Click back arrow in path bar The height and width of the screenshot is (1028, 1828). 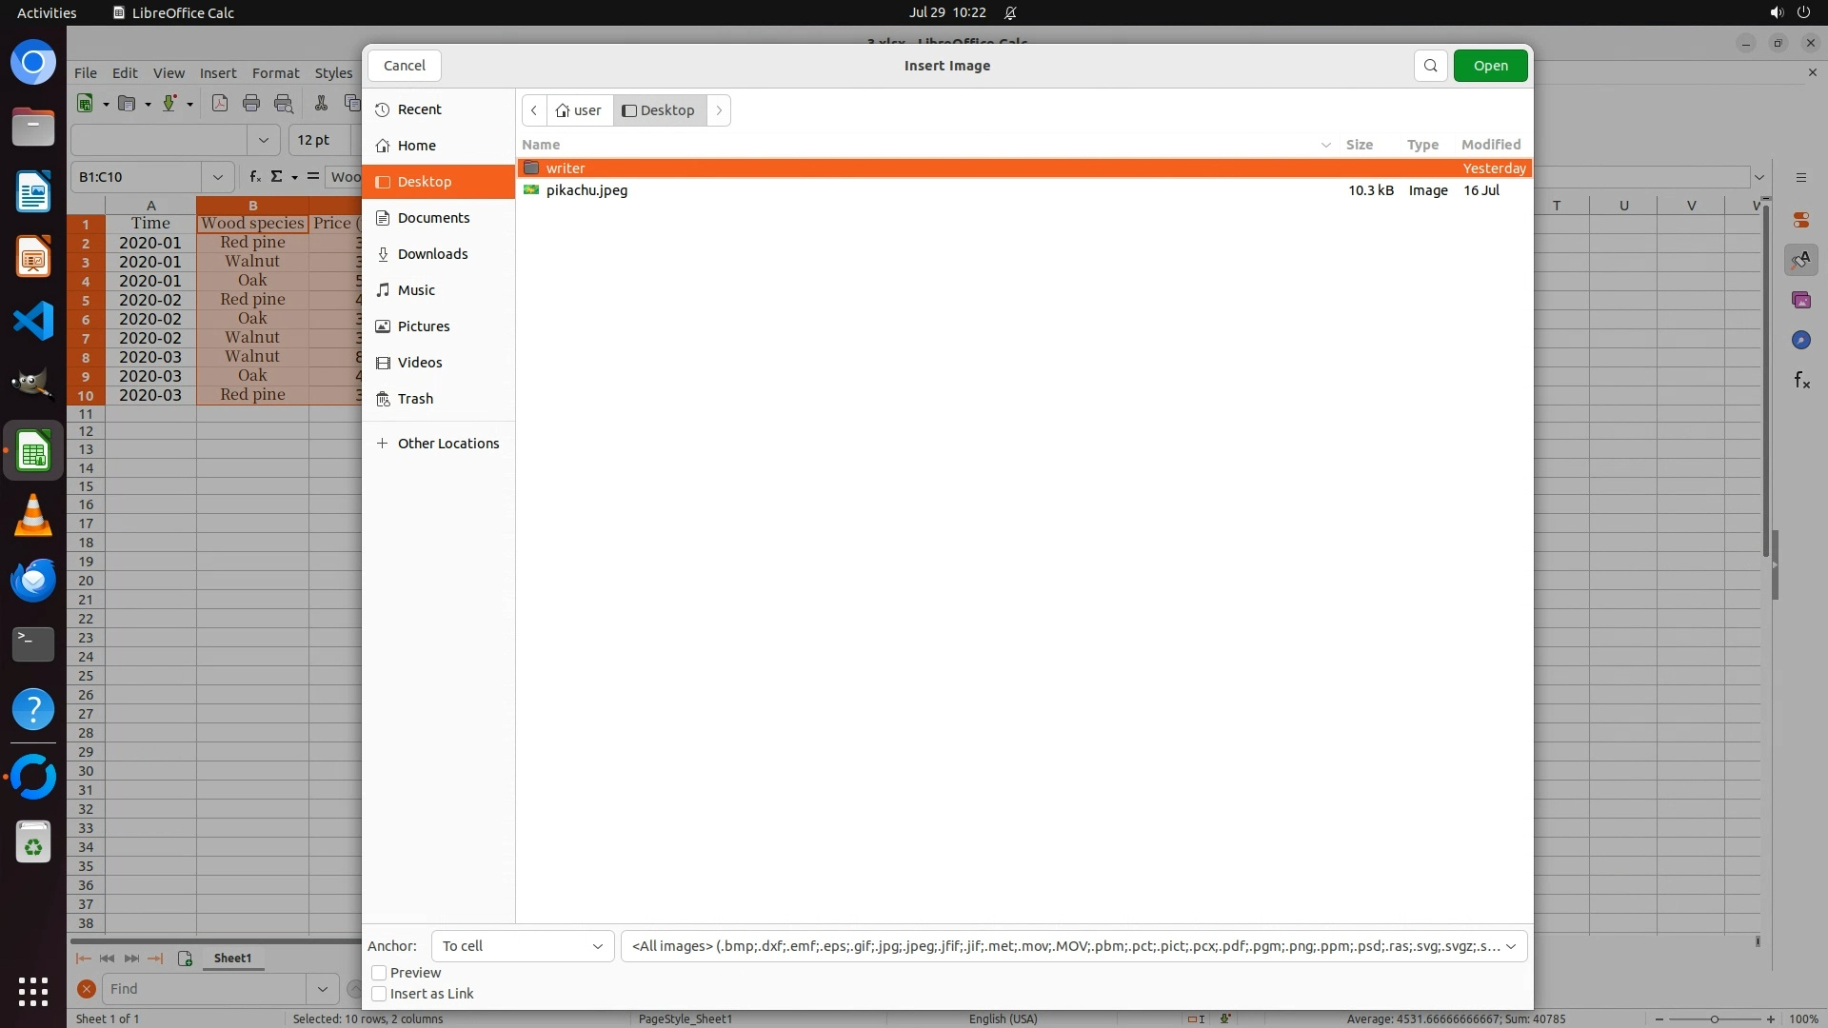pyautogui.click(x=534, y=110)
